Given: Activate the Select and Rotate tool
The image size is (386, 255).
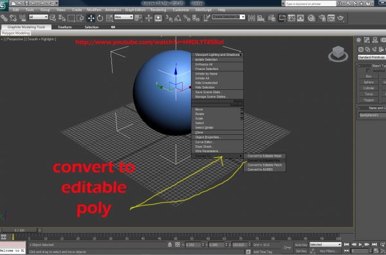Looking at the screenshot, I should click(x=100, y=18).
